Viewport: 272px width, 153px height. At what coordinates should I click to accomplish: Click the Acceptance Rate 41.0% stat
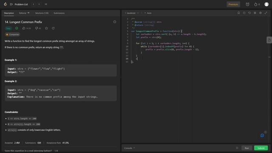click(x=58, y=143)
